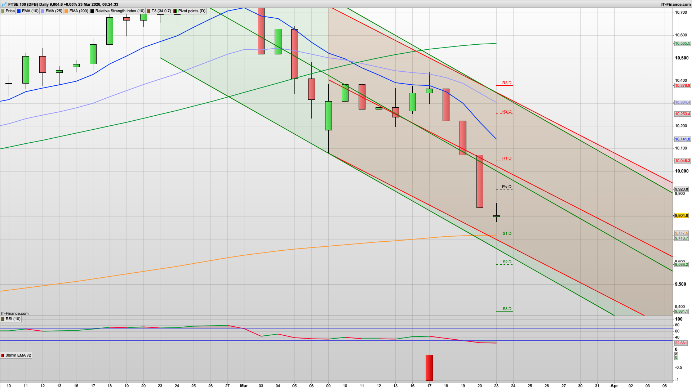
Task: Click the green-red swatch beside 30min EMA v2
Action: coord(3,355)
